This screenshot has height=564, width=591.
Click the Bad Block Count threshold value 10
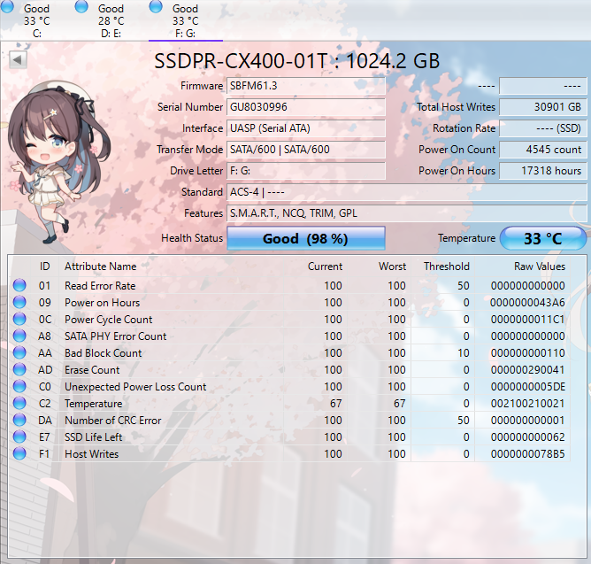click(464, 352)
